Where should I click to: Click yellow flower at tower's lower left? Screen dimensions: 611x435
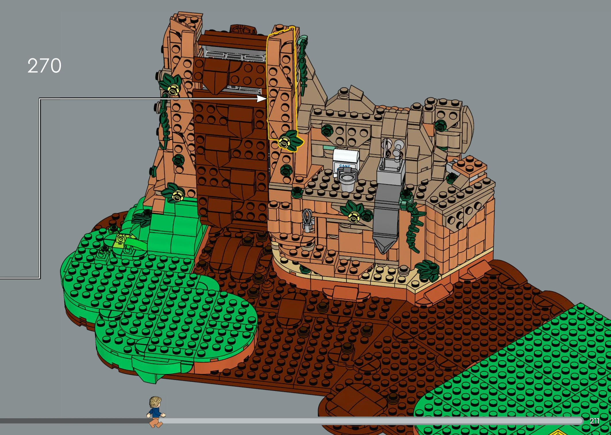(x=177, y=196)
